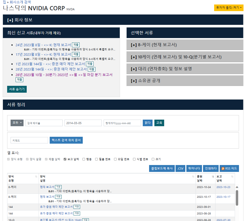Screen dimensions: 244x221
Task: Click the table scrollbar up arrow
Action: point(237,187)
